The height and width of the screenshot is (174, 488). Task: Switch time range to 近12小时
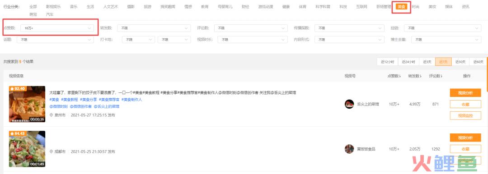pos(387,62)
